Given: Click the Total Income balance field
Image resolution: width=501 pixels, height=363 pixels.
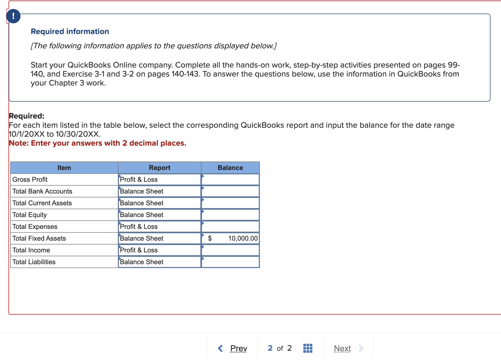Looking at the screenshot, I should click(x=230, y=250).
